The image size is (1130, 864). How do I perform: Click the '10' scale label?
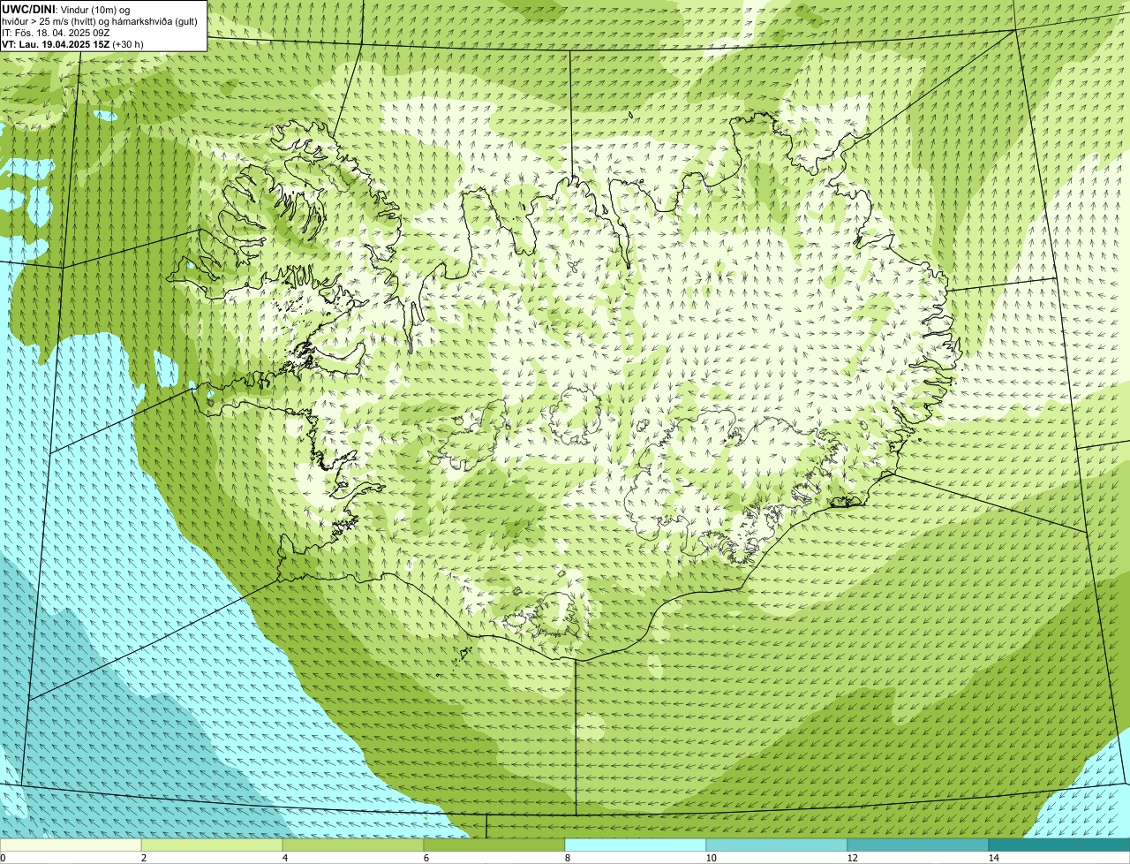click(711, 858)
